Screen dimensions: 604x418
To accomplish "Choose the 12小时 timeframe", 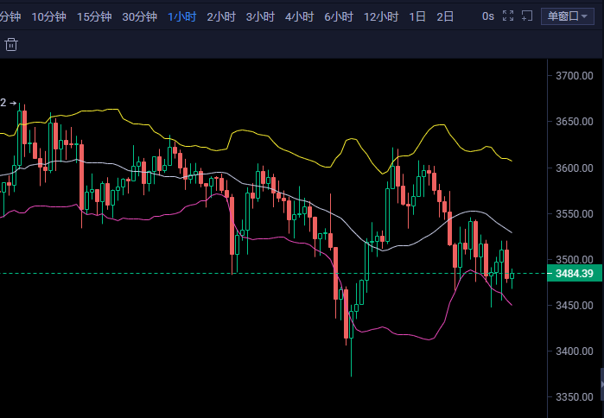I will (x=381, y=16).
